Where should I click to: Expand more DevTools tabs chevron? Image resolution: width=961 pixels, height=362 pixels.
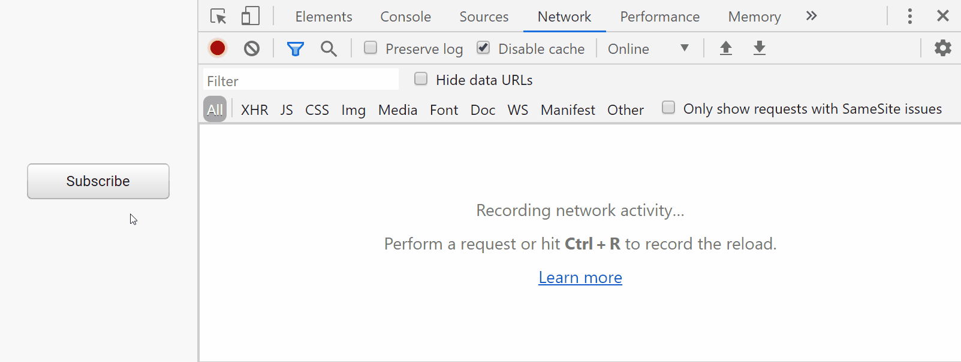[x=811, y=16]
